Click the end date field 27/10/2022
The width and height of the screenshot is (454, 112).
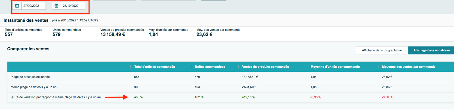coord(73,6)
